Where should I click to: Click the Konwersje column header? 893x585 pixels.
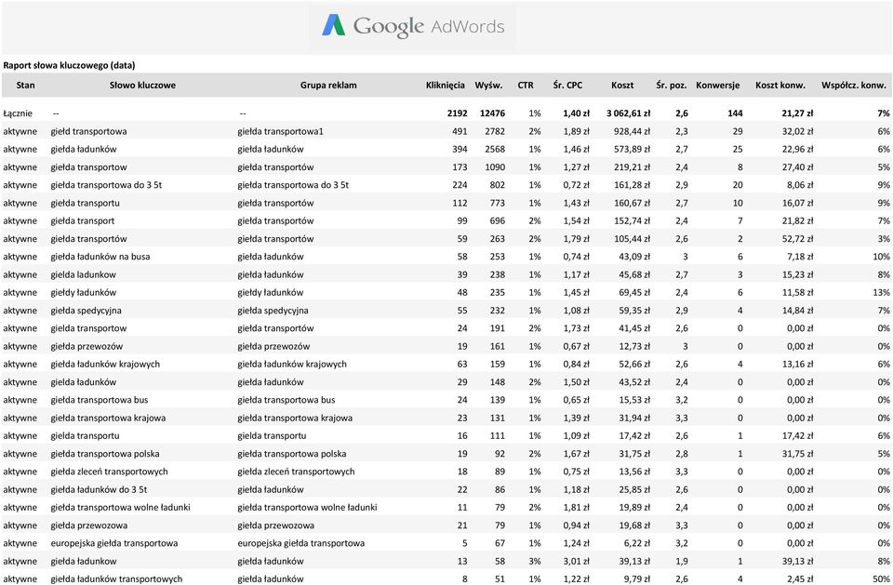point(717,86)
